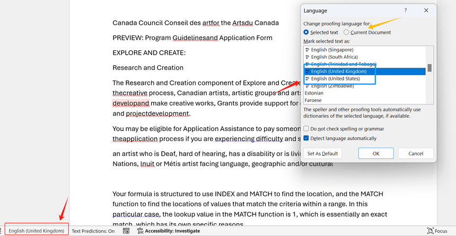Click the Language dialog help question mark
This screenshot has height=236, width=456.
coord(406,11)
